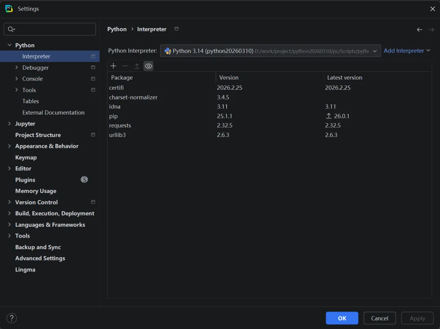Expand the Console settings node
Viewport: 440px width, 329px height.
pyautogui.click(x=17, y=79)
